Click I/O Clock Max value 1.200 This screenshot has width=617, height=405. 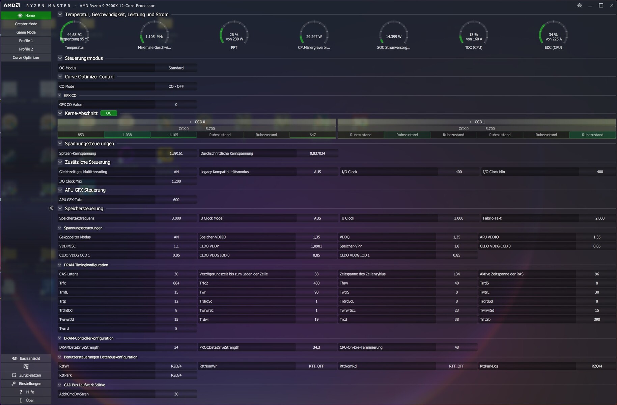point(176,181)
